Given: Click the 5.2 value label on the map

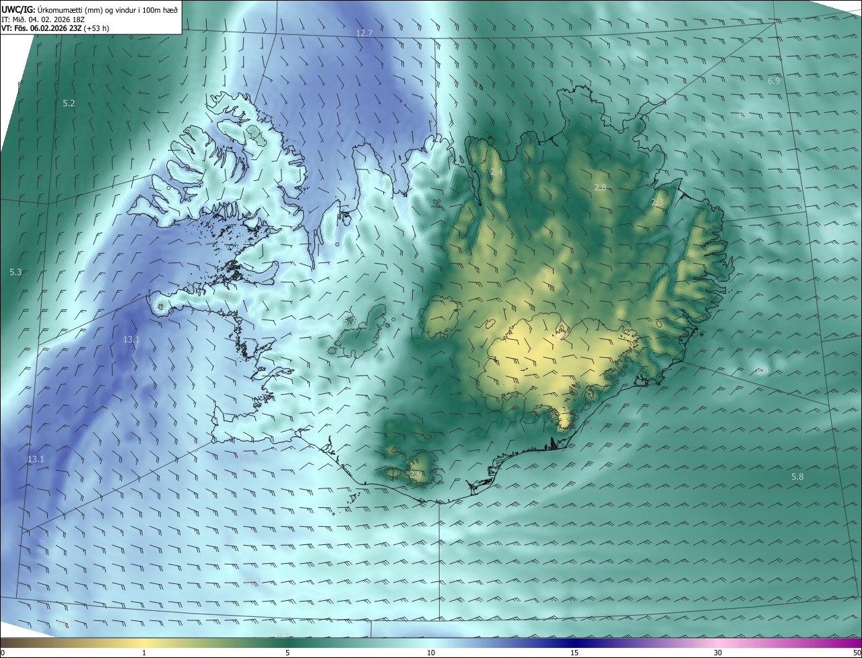Looking at the screenshot, I should [x=69, y=103].
